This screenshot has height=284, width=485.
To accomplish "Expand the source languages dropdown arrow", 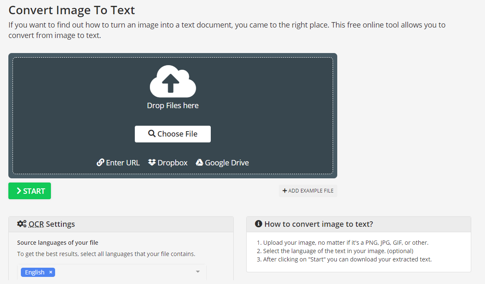I will pyautogui.click(x=198, y=271).
